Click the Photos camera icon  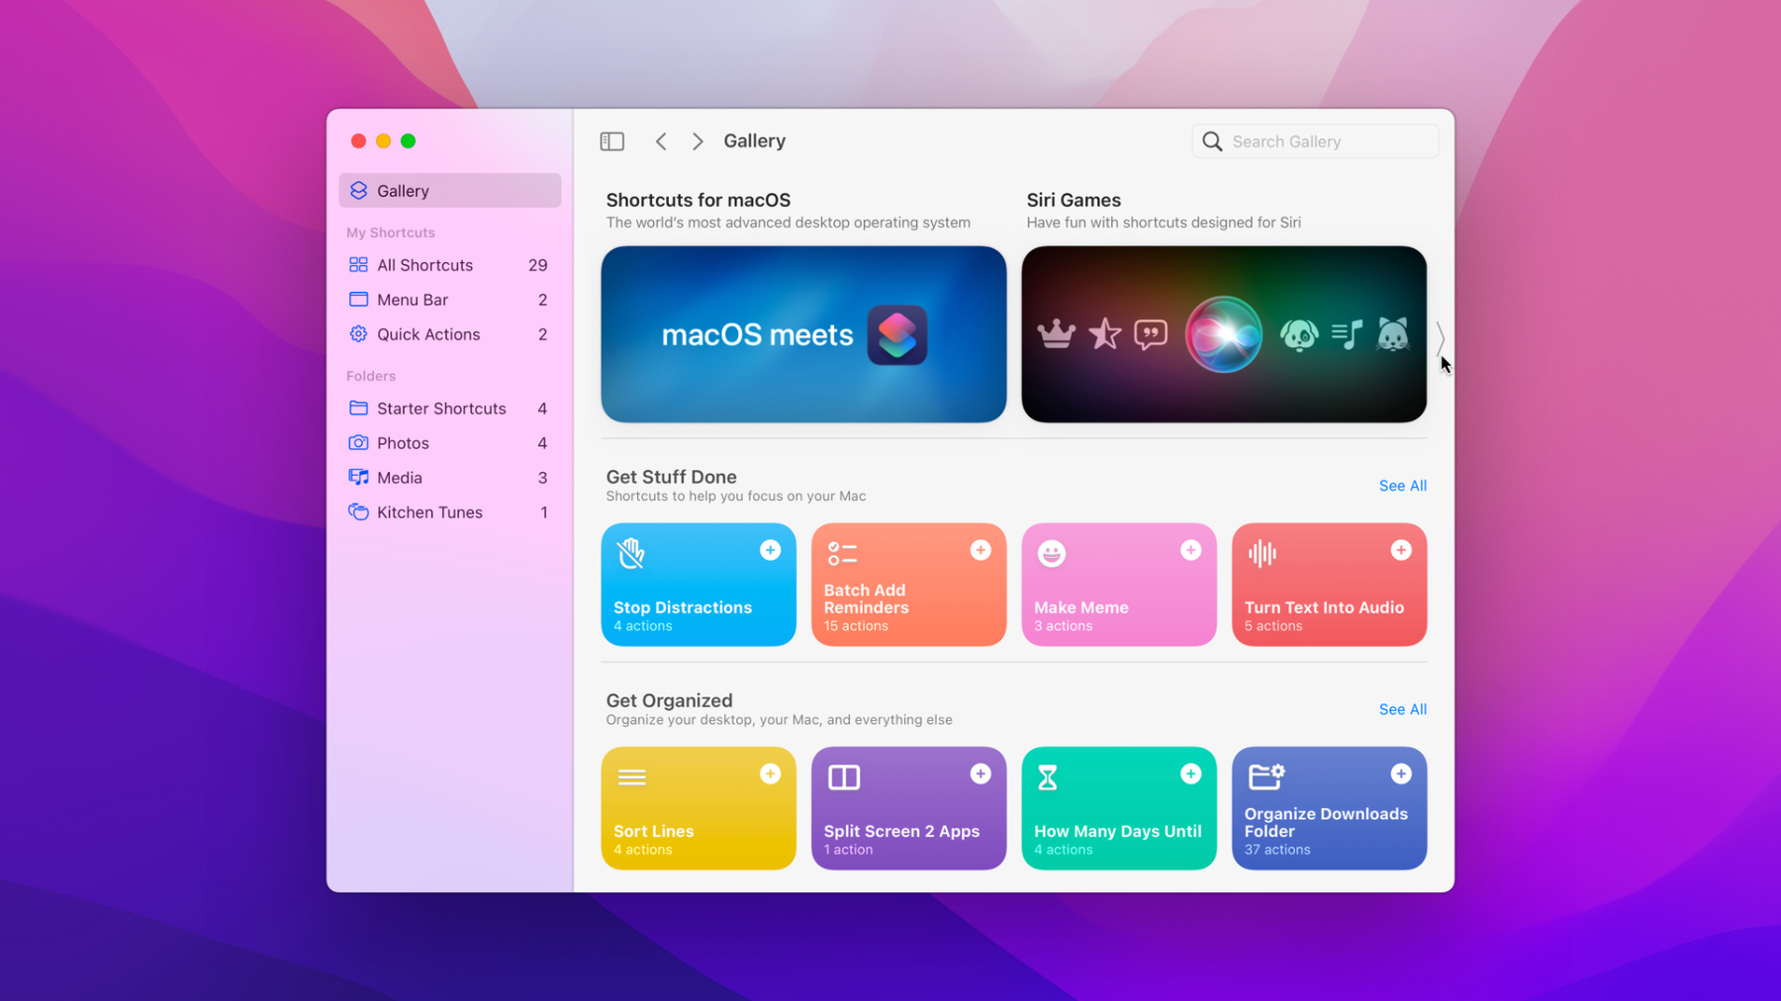coord(358,443)
